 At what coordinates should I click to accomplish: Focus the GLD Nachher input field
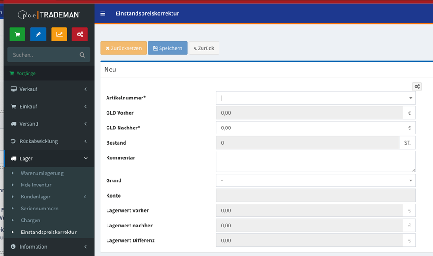(309, 128)
